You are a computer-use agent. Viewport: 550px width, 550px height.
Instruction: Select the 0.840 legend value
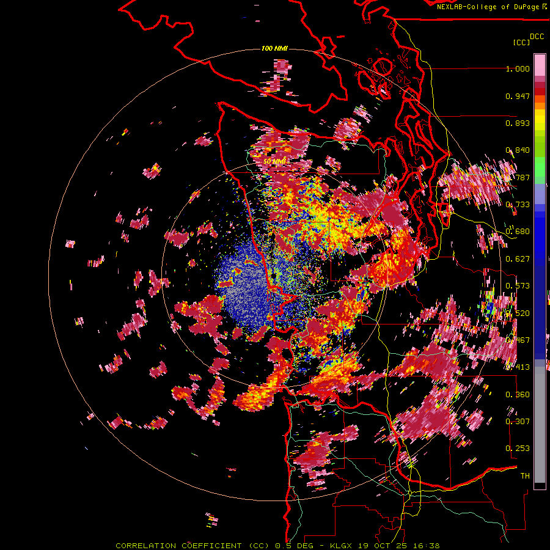tap(518, 150)
